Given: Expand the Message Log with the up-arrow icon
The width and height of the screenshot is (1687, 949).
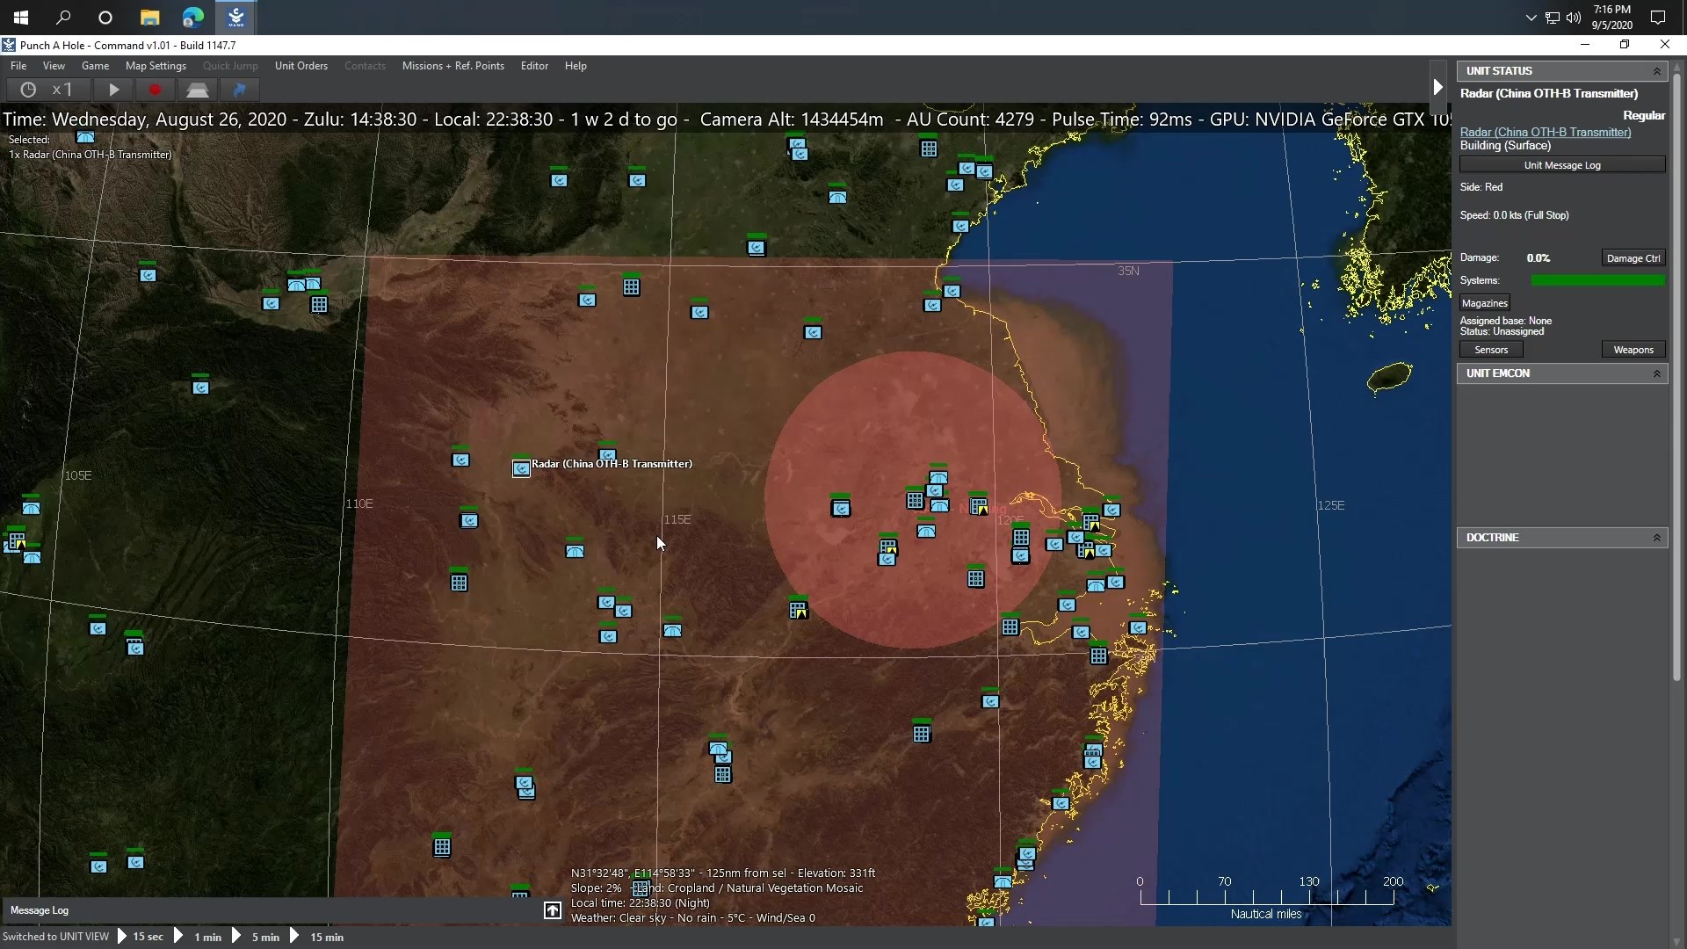Looking at the screenshot, I should pyautogui.click(x=552, y=910).
